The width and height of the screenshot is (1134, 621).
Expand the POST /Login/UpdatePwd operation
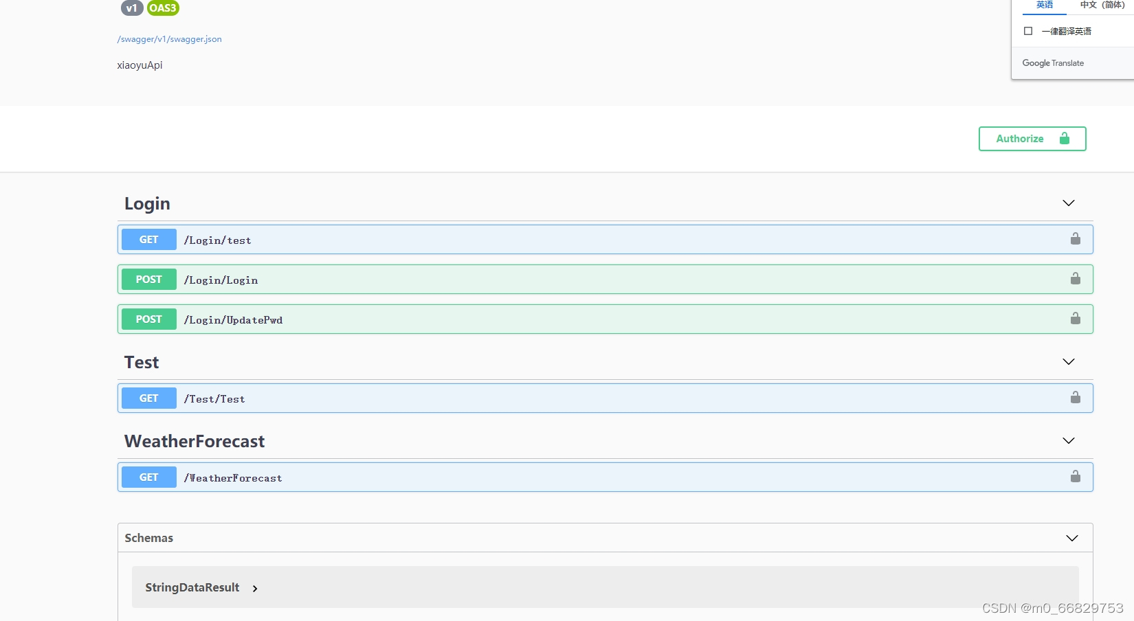point(605,319)
